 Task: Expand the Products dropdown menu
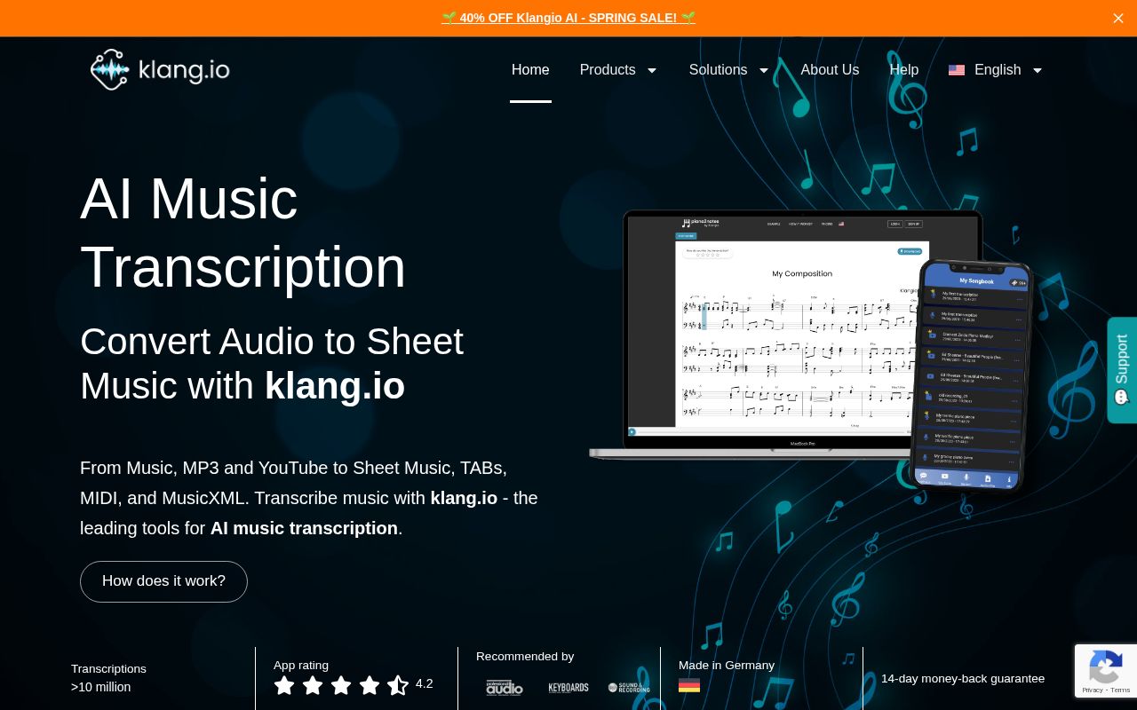tap(618, 70)
